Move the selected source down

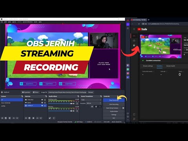point(41,118)
